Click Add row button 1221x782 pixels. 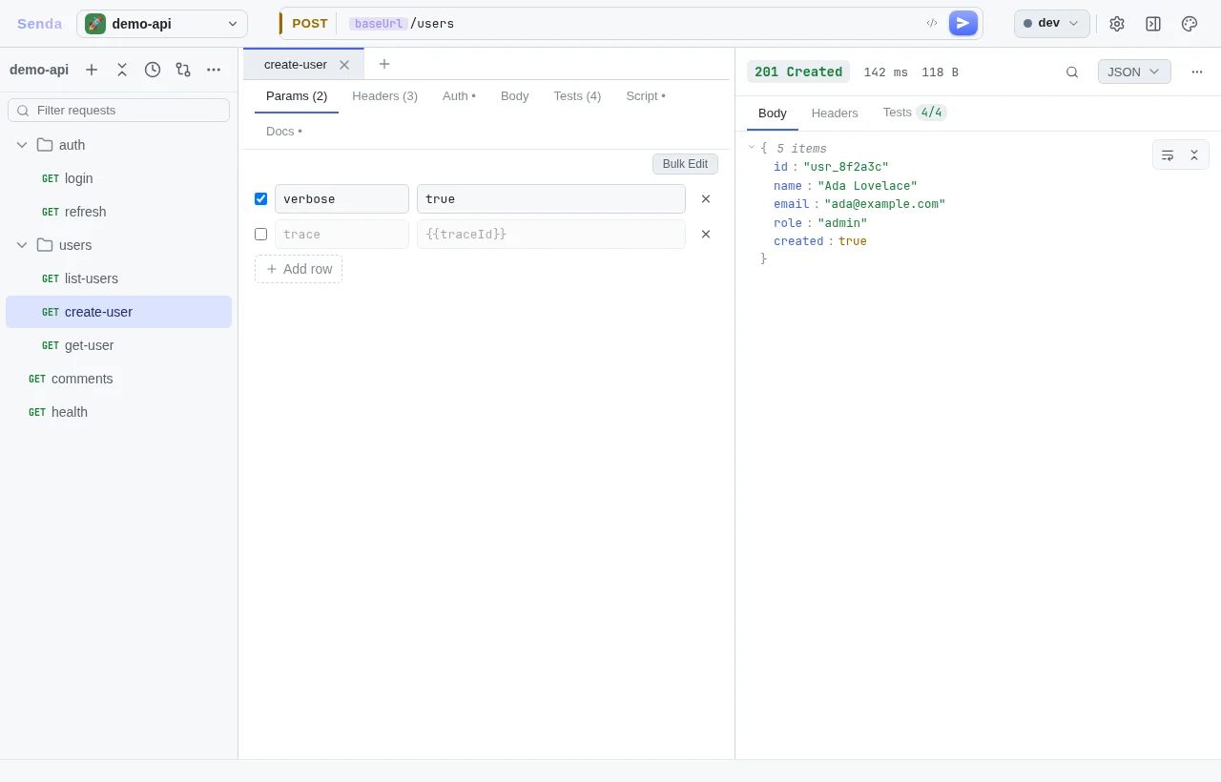(299, 269)
